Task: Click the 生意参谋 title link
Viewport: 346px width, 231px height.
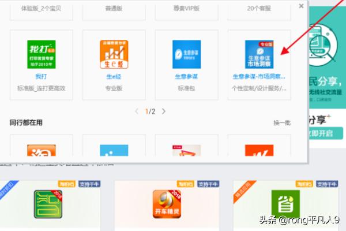Action: click(186, 77)
